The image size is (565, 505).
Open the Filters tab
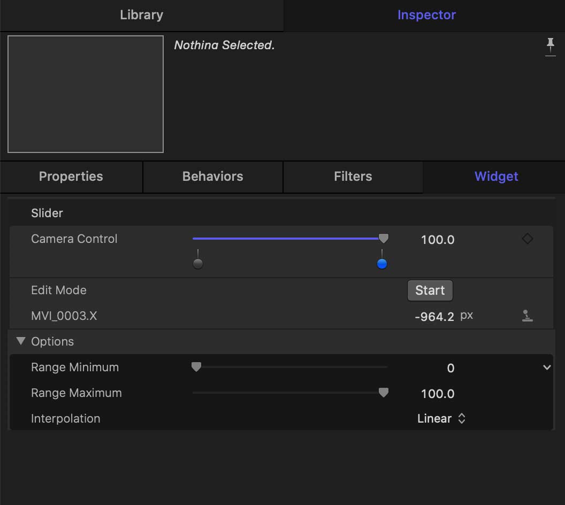click(x=353, y=177)
